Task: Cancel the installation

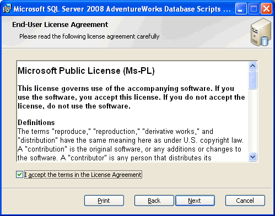Action: coord(245,201)
